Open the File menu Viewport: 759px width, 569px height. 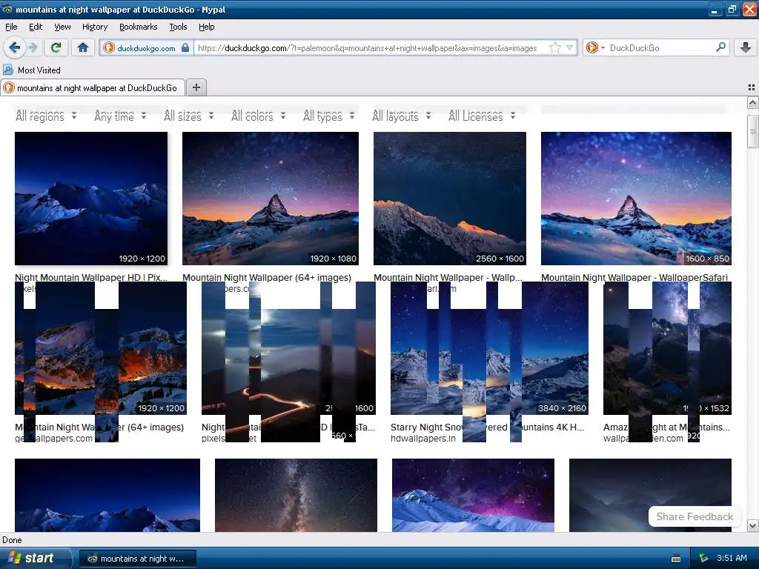pos(11,27)
